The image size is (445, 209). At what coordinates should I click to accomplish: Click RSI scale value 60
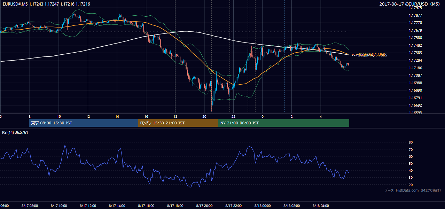pos(411,156)
